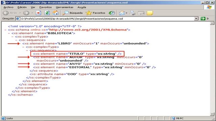Click the IE document icon in title bar
216x121 pixels.
[4, 3]
